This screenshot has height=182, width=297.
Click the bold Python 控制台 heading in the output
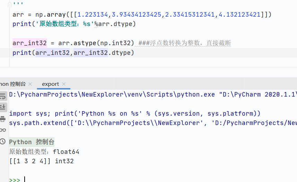(32, 142)
